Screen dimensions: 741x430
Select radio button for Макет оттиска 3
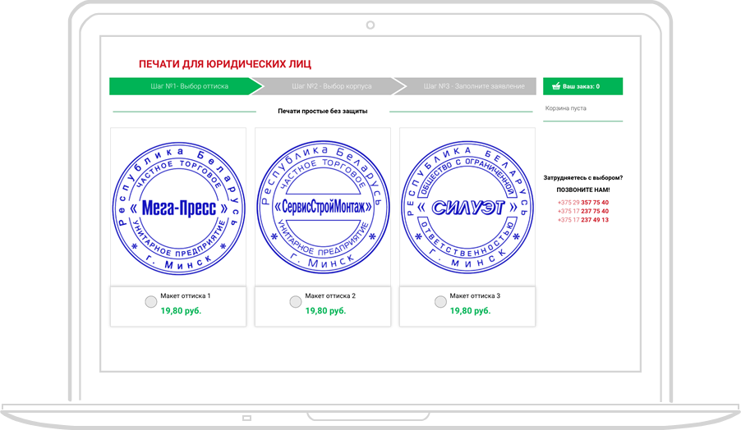pyautogui.click(x=440, y=302)
